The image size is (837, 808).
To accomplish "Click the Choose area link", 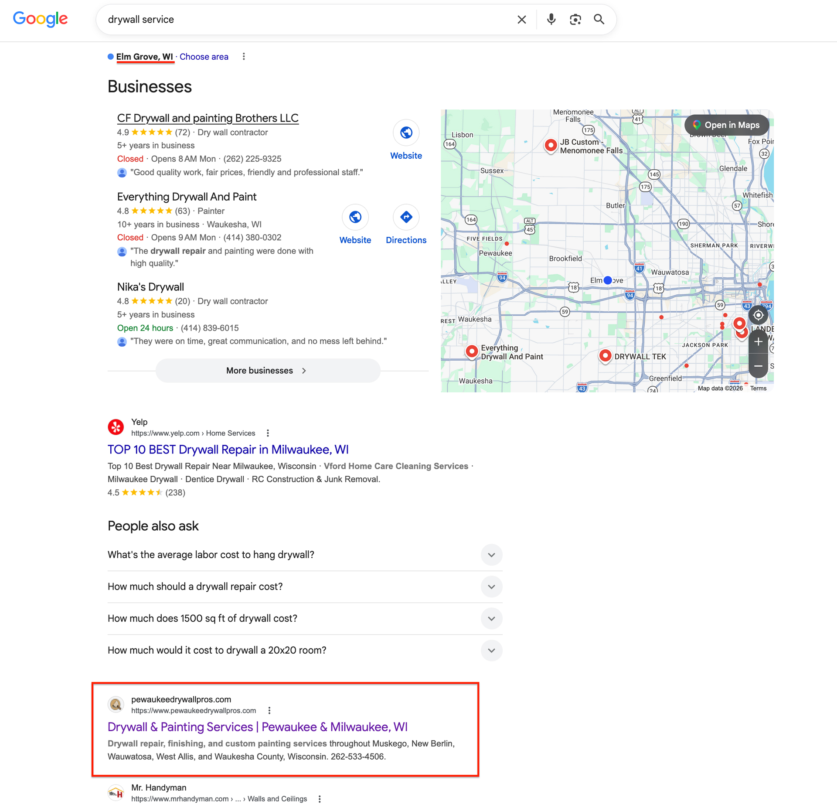I will 204,57.
